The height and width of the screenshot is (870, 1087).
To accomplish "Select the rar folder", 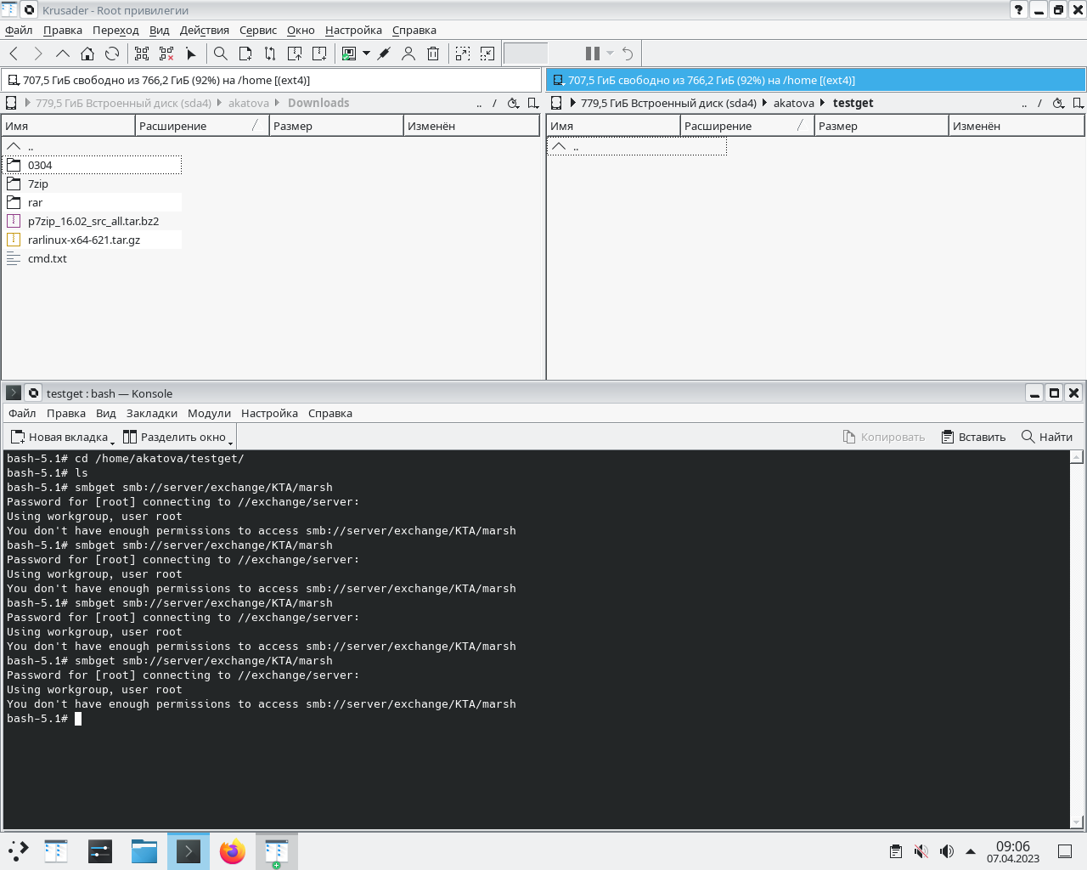I will tap(92, 202).
